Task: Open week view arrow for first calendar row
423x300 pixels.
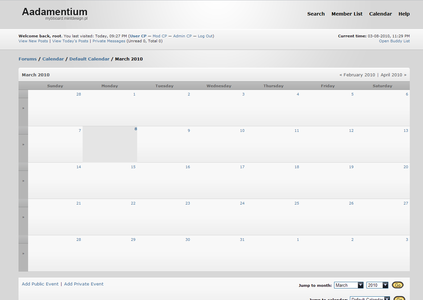Action: click(x=23, y=108)
